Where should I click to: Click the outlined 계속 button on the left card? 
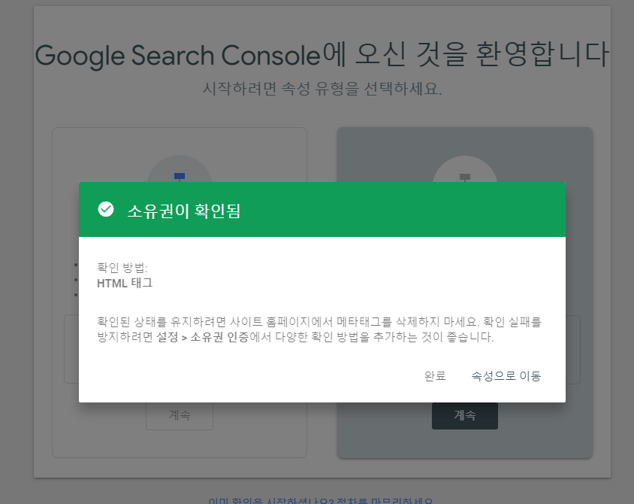[x=179, y=416]
